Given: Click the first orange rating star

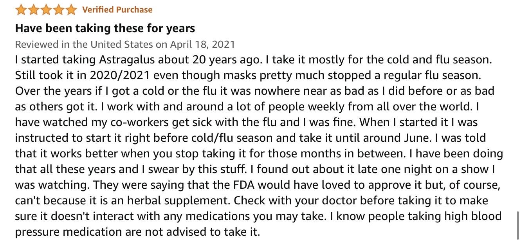Looking at the screenshot, I should [22, 9].
